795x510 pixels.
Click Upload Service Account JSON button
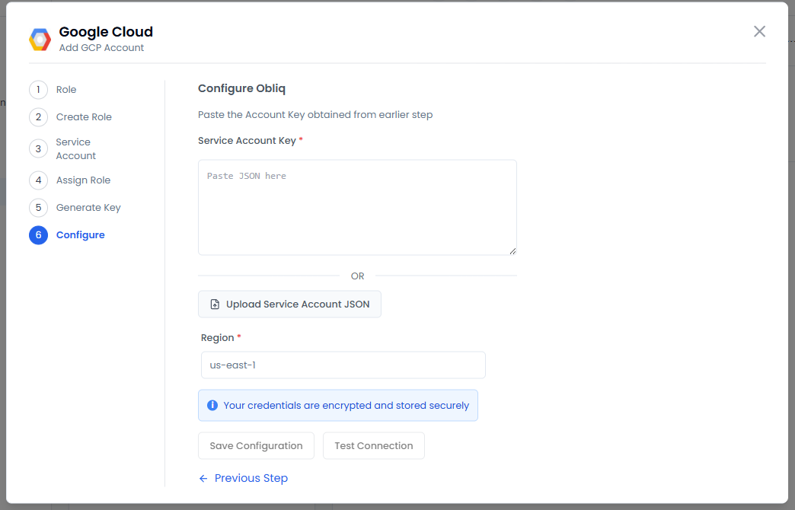[289, 304]
